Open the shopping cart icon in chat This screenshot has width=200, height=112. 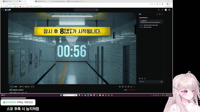click(145, 78)
